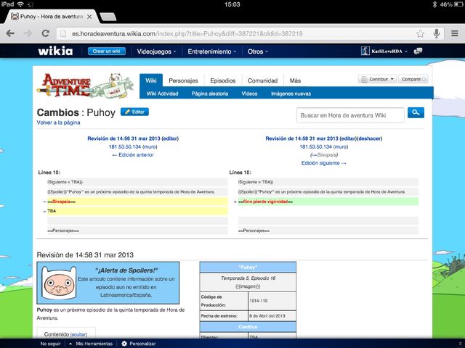465x348 pixels.
Task: Click the Crear un wiki button
Action: [x=107, y=51]
